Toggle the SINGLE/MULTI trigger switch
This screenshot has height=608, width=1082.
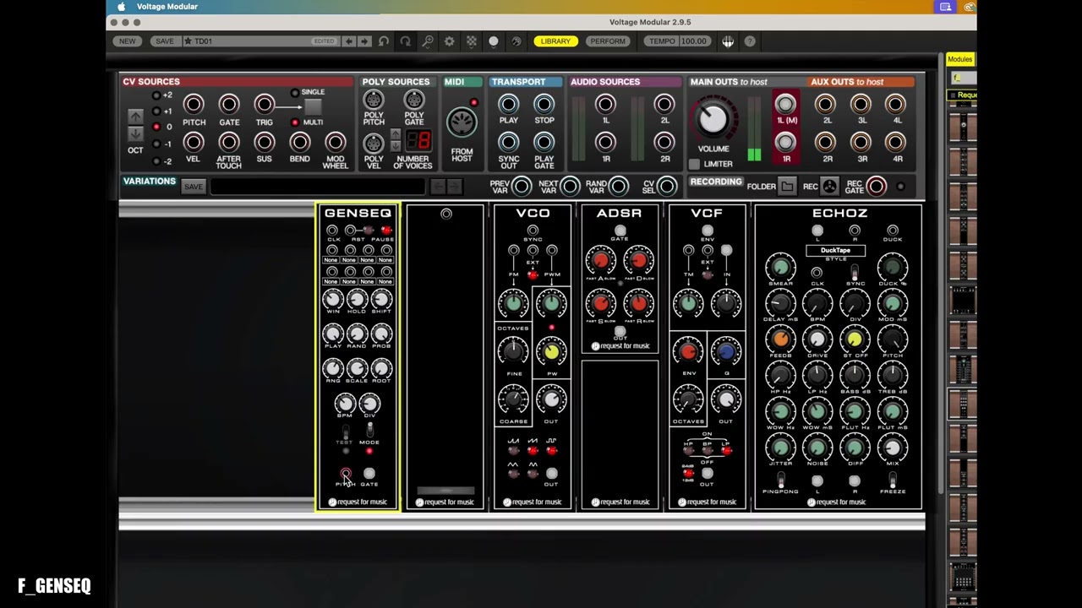pyautogui.click(x=313, y=107)
